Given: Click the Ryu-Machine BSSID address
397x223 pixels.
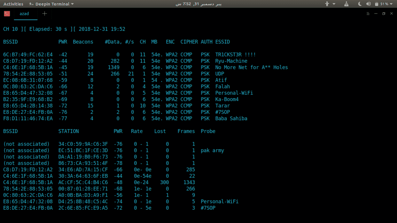Looking at the screenshot, I should coord(28,61).
